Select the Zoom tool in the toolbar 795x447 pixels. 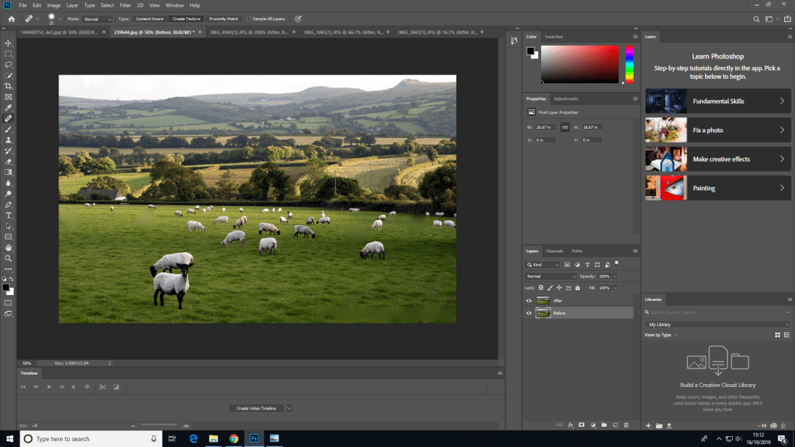pyautogui.click(x=9, y=258)
